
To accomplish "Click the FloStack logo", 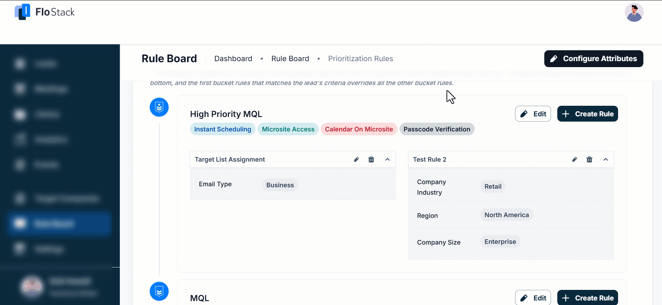I will (45, 12).
